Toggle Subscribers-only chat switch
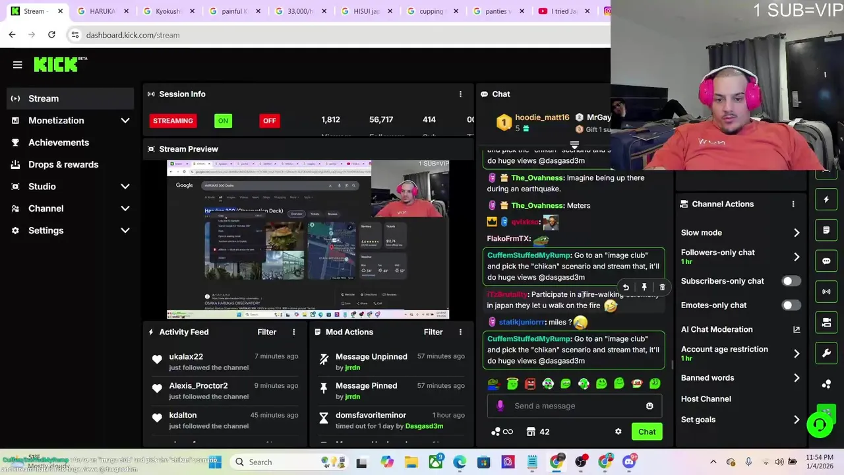 pyautogui.click(x=791, y=281)
